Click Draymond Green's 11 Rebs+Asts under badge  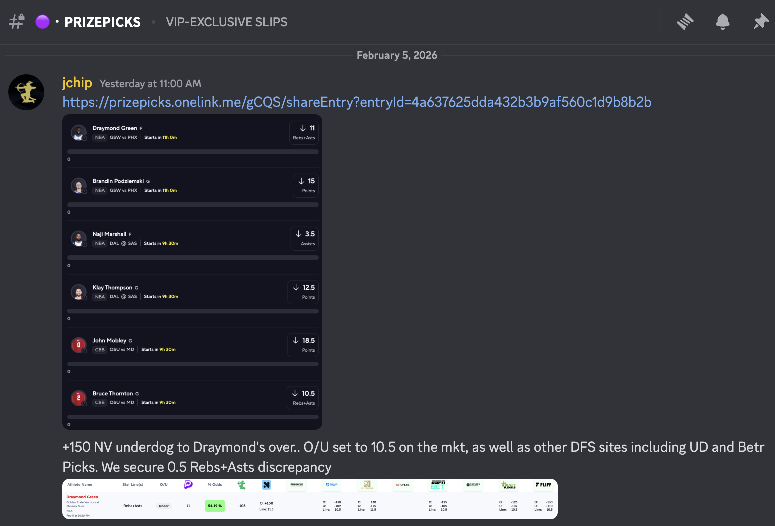click(304, 133)
